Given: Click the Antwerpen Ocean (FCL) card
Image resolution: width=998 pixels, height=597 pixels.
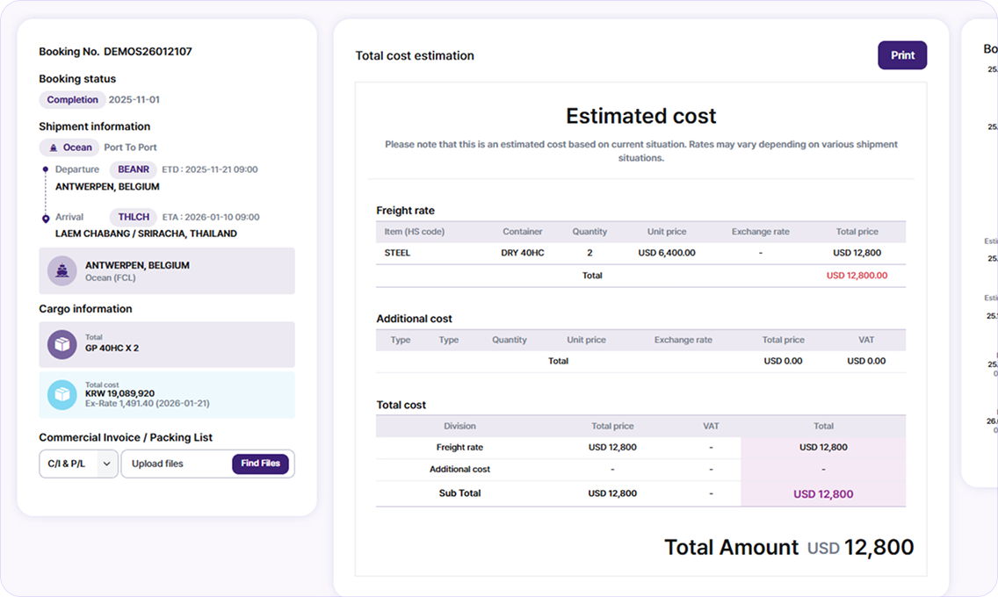Looking at the screenshot, I should (x=167, y=270).
